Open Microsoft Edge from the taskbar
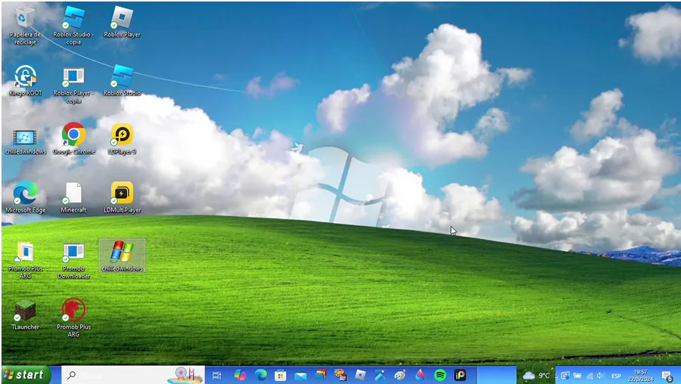This screenshot has height=384, width=681. [260, 376]
